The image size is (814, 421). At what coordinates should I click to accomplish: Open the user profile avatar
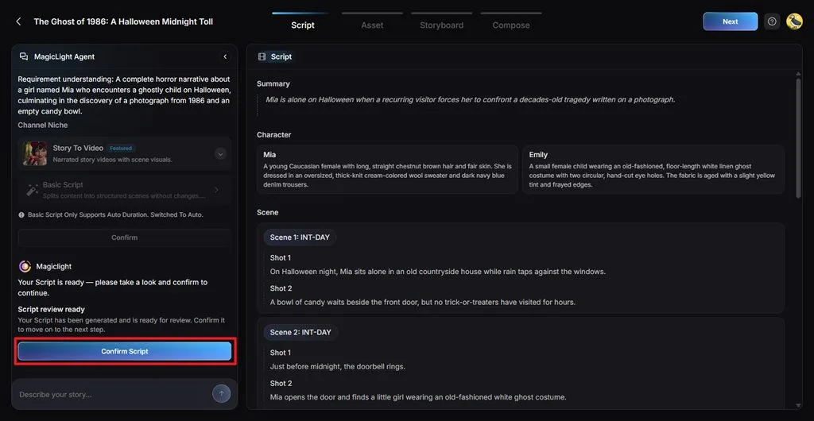pos(794,21)
